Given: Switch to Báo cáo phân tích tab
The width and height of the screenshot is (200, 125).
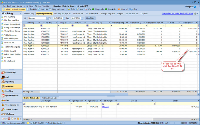Looking at the screenshot, I should click(x=132, y=14).
